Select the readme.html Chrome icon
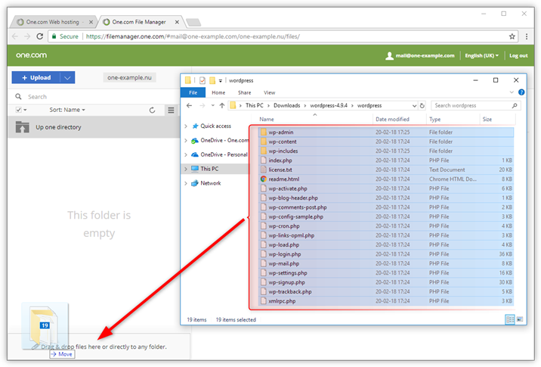The width and height of the screenshot is (541, 367). coord(264,179)
